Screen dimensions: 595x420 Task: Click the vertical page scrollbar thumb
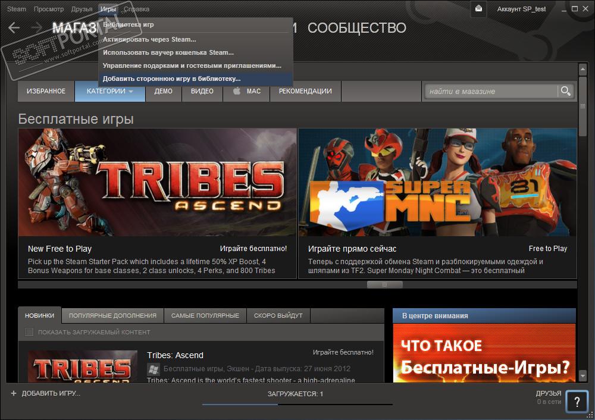[x=583, y=106]
